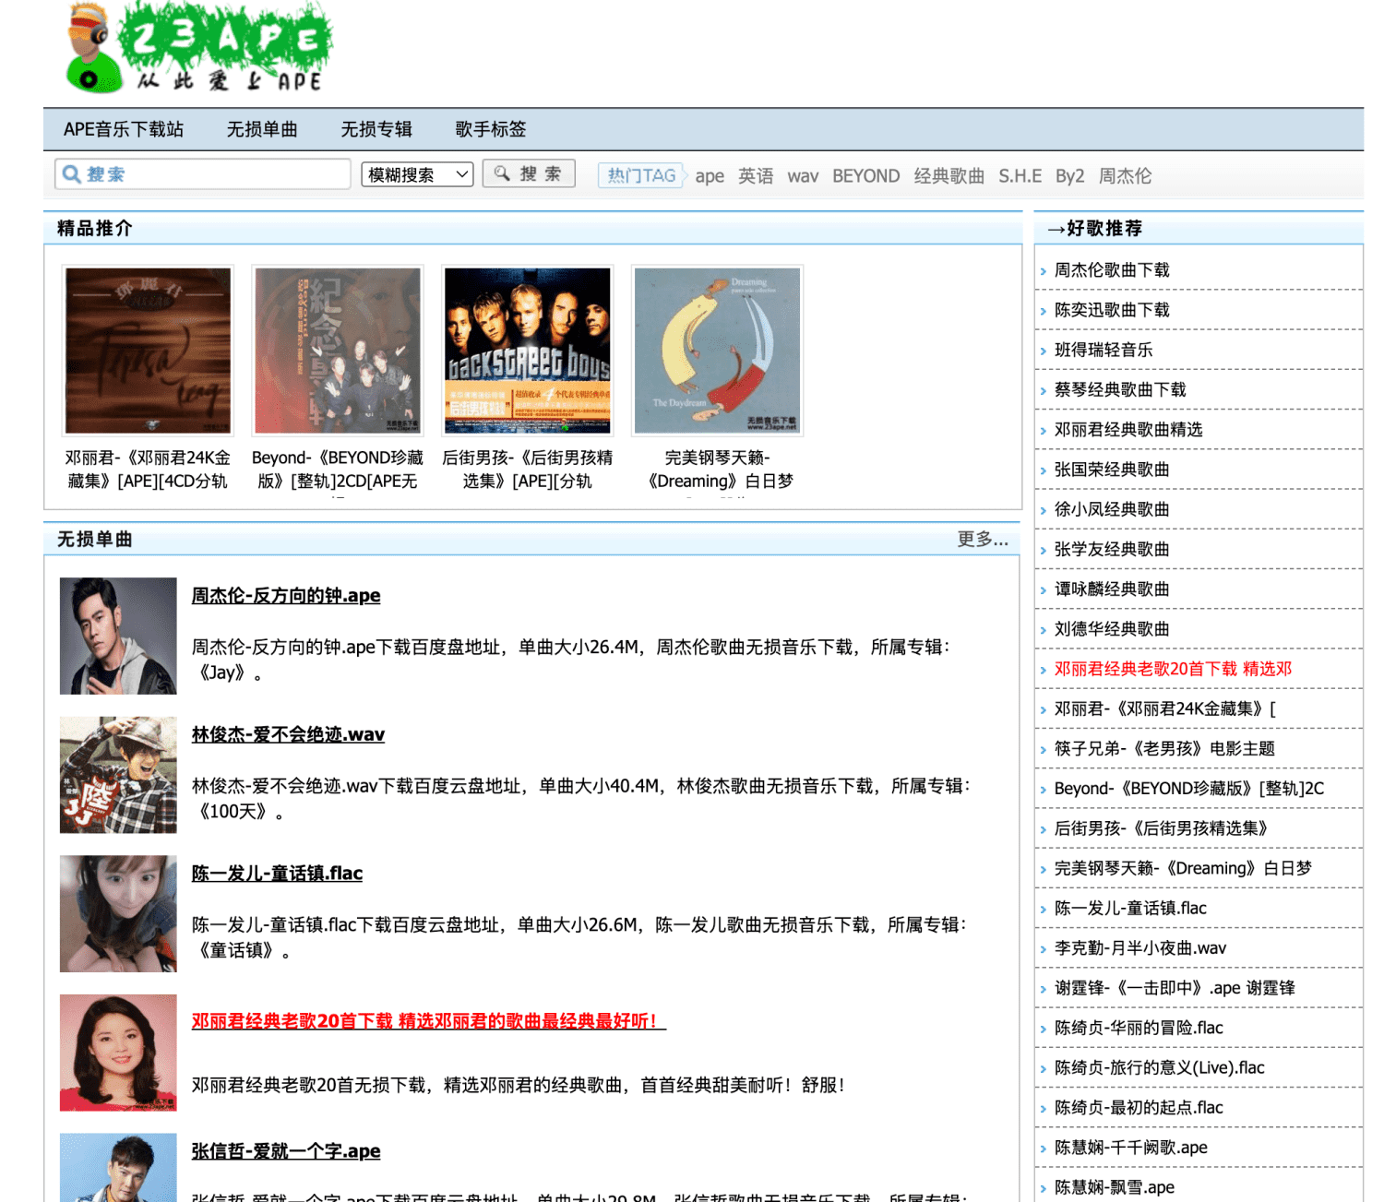Screen dimensions: 1384x1202
Task: Open 陈一发儿-童话镇.flac in the sidebar
Action: pyautogui.click(x=1130, y=908)
